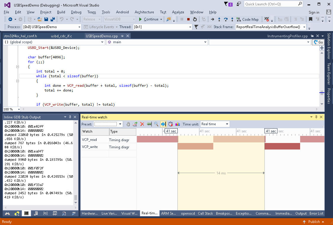
Task: Open the Architecture menu
Action: (144, 12)
